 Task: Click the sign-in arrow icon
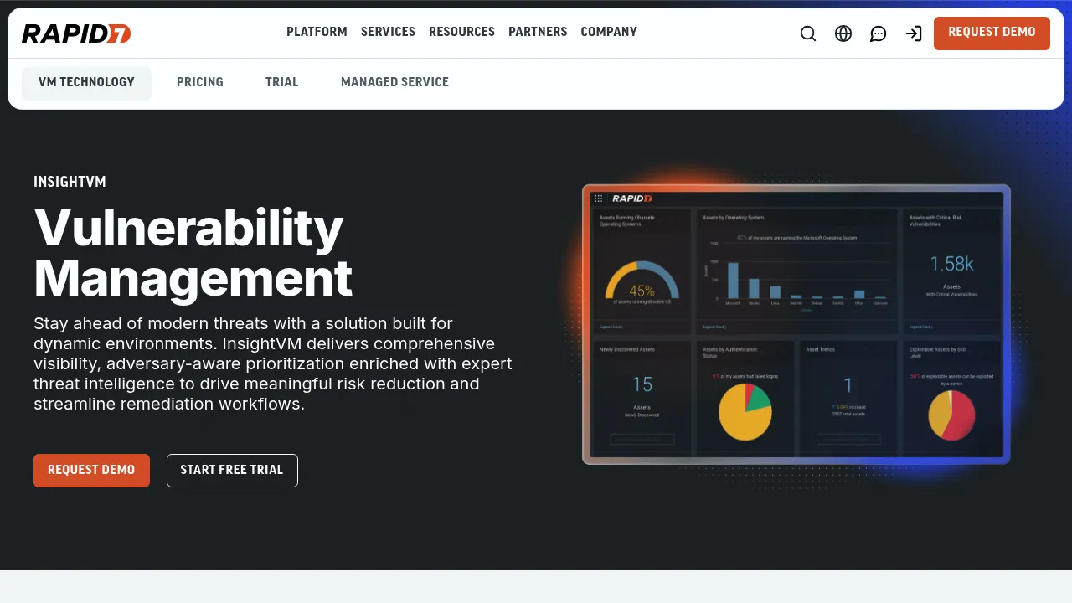coord(914,33)
